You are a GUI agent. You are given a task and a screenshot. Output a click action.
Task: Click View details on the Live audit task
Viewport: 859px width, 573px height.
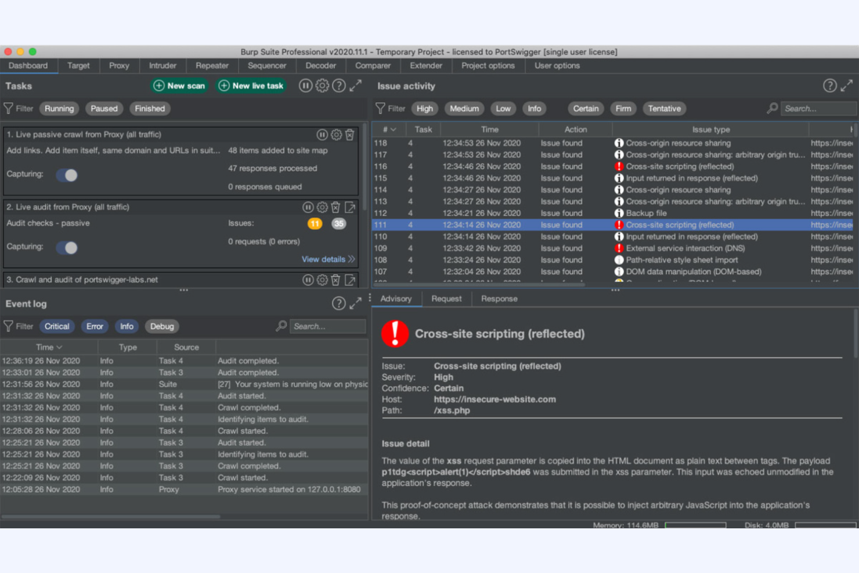pyautogui.click(x=323, y=259)
